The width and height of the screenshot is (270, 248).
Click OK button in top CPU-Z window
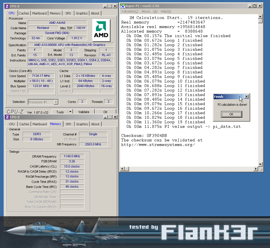pyautogui.click(x=105, y=112)
